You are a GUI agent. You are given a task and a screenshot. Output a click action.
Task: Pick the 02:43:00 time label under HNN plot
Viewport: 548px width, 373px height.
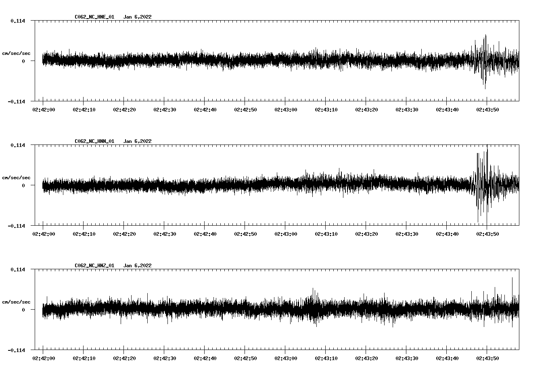pyautogui.click(x=286, y=234)
